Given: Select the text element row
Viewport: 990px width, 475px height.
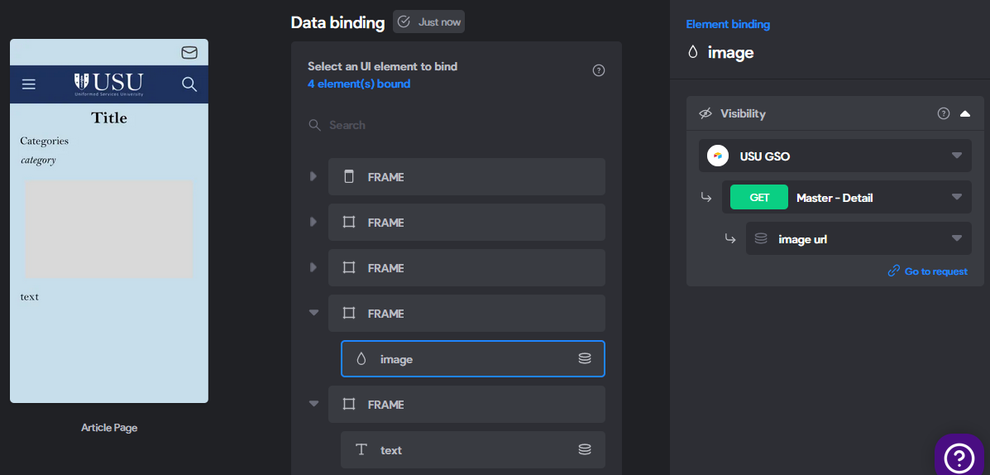Looking at the screenshot, I should coord(473,449).
